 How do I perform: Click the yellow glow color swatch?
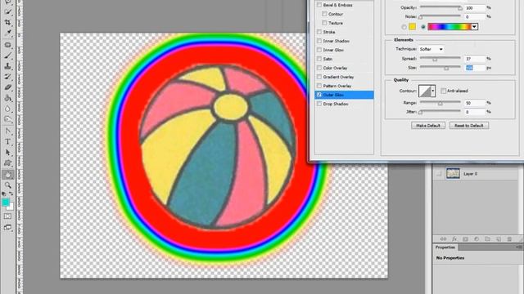413,27
